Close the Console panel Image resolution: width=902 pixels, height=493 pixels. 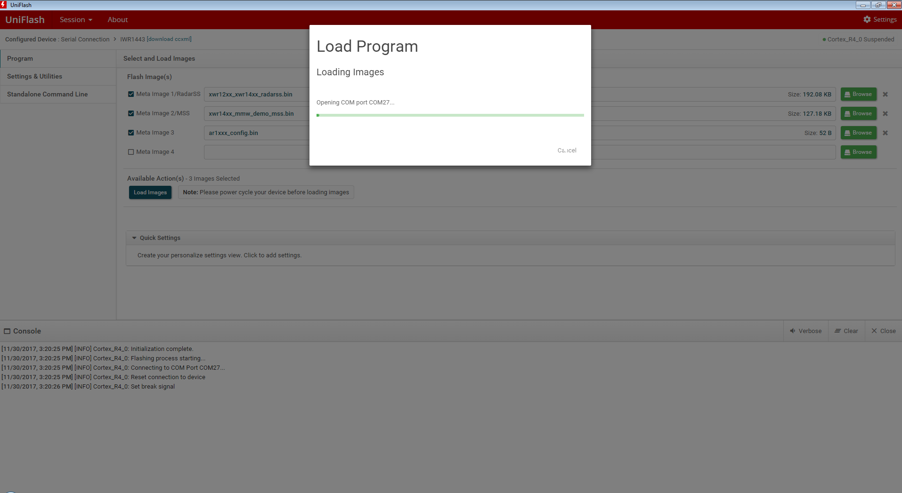[x=884, y=331]
